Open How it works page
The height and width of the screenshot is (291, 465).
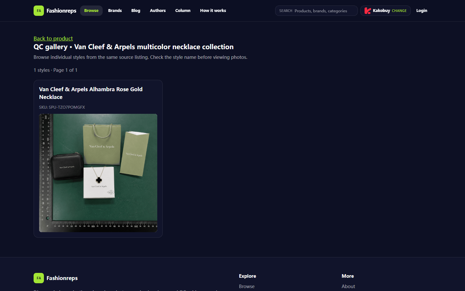(x=213, y=11)
